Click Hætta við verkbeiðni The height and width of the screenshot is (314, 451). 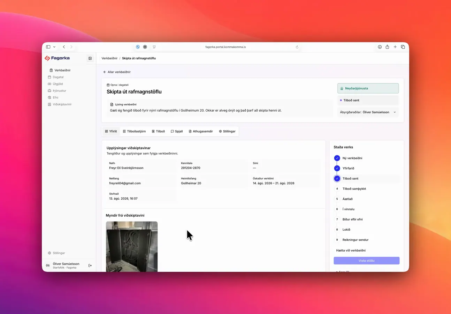pyautogui.click(x=351, y=251)
